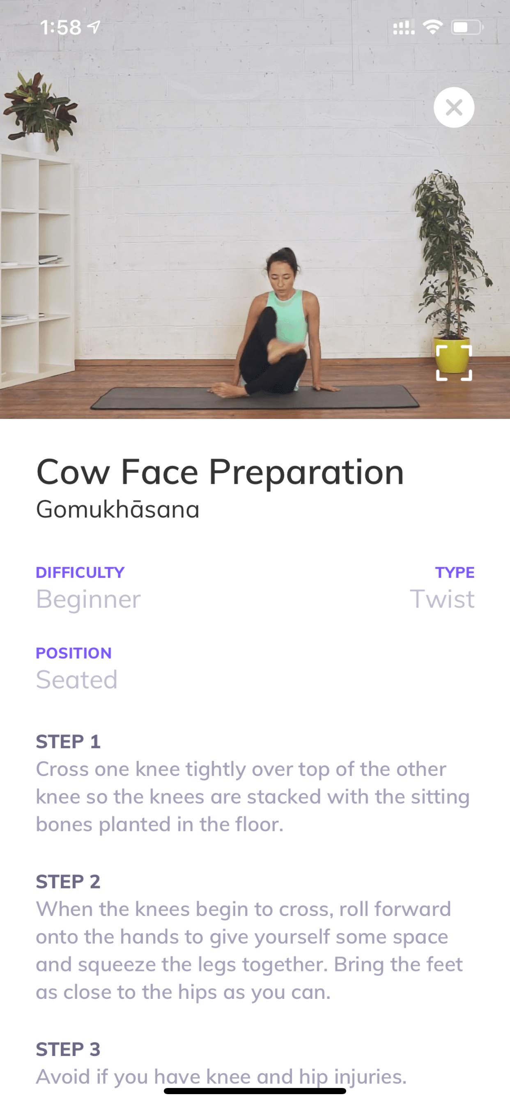The image size is (510, 1104).
Task: Tap the Gomukhāsana Sanskrit name
Action: (118, 510)
